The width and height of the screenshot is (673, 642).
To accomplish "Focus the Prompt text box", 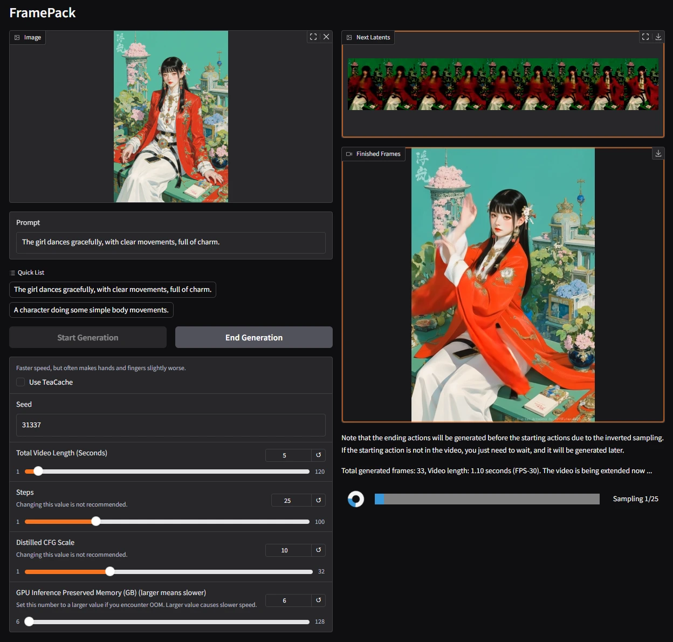I will (171, 243).
